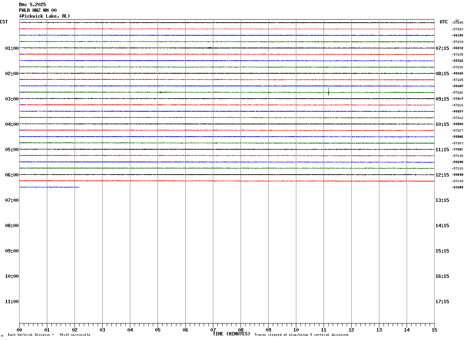465x340 pixels.
Task: Click the date label Dec 5,2025
Action: tap(32, 5)
